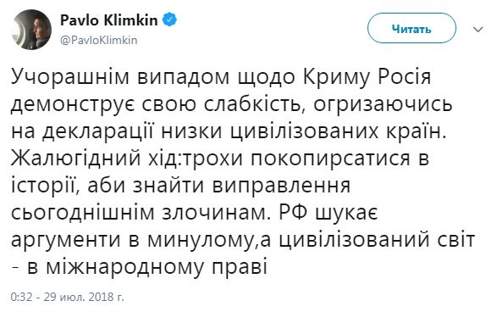Expand the tweet options chevron arrow
Screen dimensions: 497x312
click(478, 30)
